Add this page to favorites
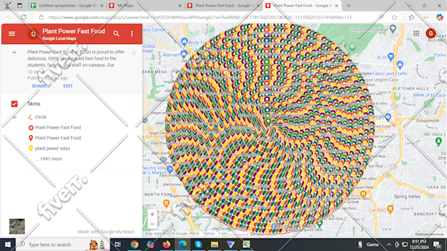Screen dimensions: 447x251 394,17
